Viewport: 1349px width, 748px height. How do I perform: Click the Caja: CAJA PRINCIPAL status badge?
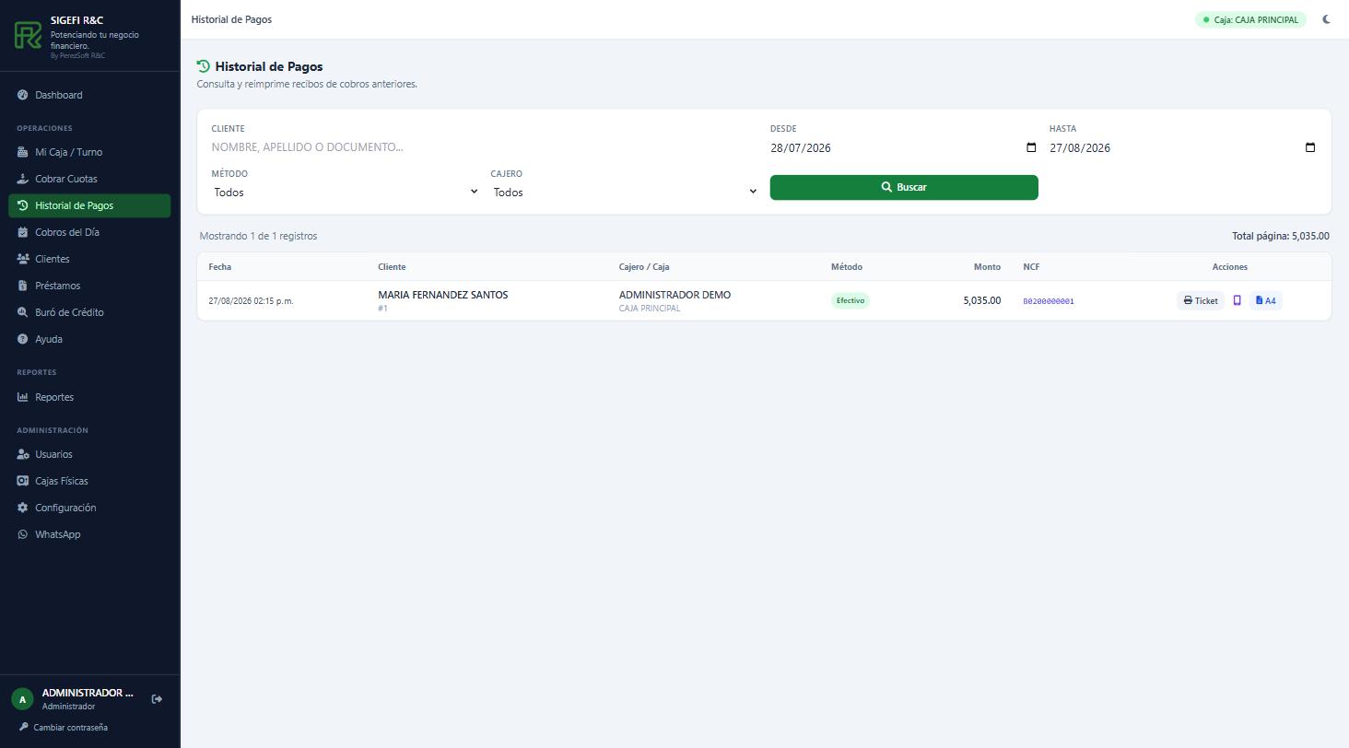(1250, 19)
